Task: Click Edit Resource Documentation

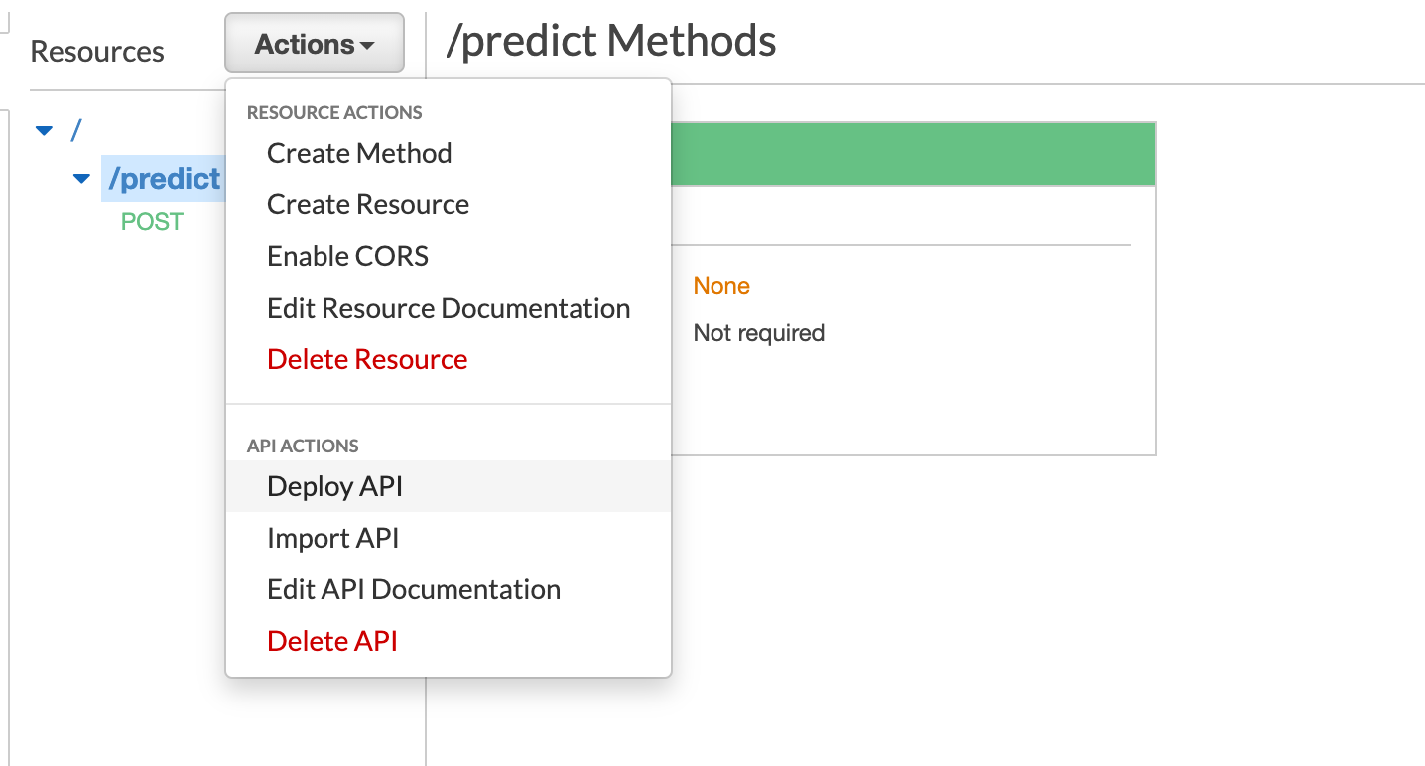Action: [449, 308]
